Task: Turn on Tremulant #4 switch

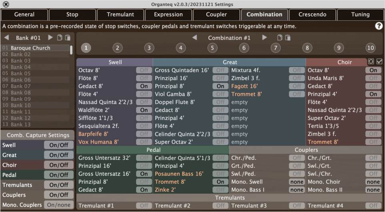Action: click(x=373, y=206)
